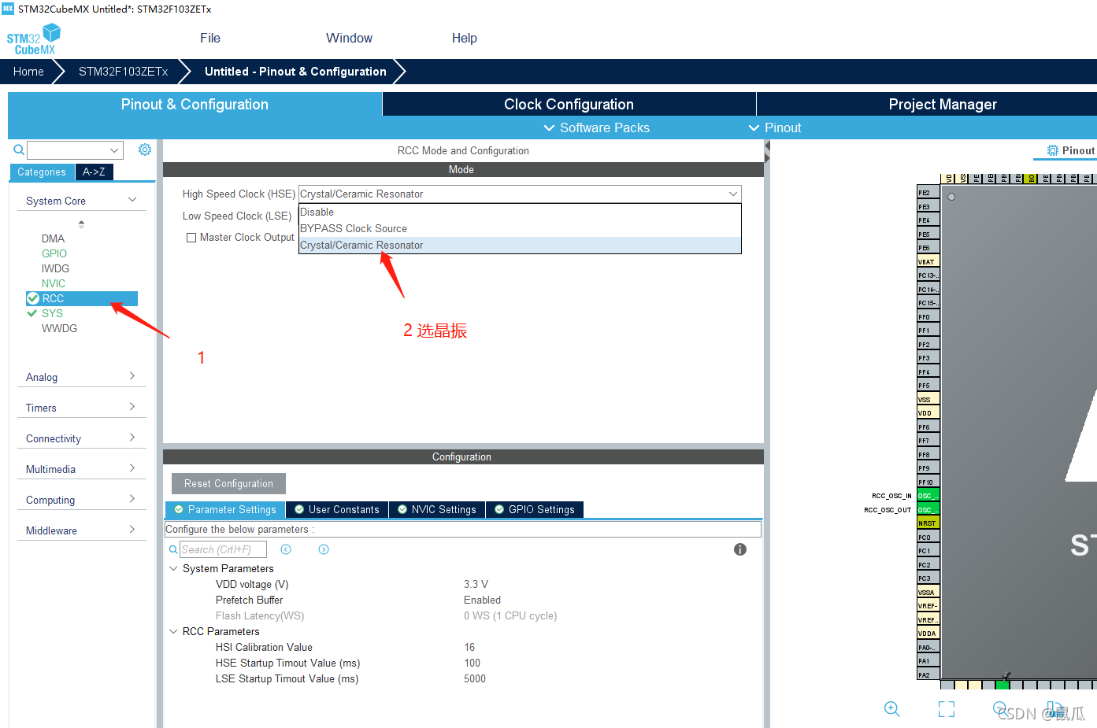1097x728 pixels.
Task: Select the VBAT pin on the chip
Action: point(928,262)
